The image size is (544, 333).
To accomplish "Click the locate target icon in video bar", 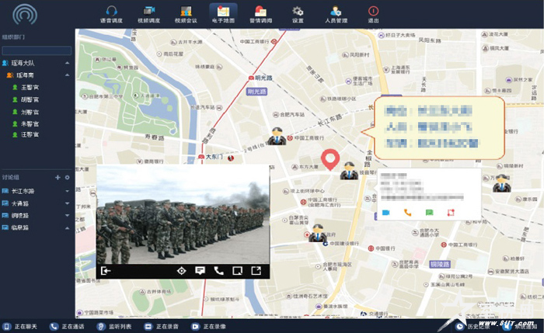I will tap(181, 271).
